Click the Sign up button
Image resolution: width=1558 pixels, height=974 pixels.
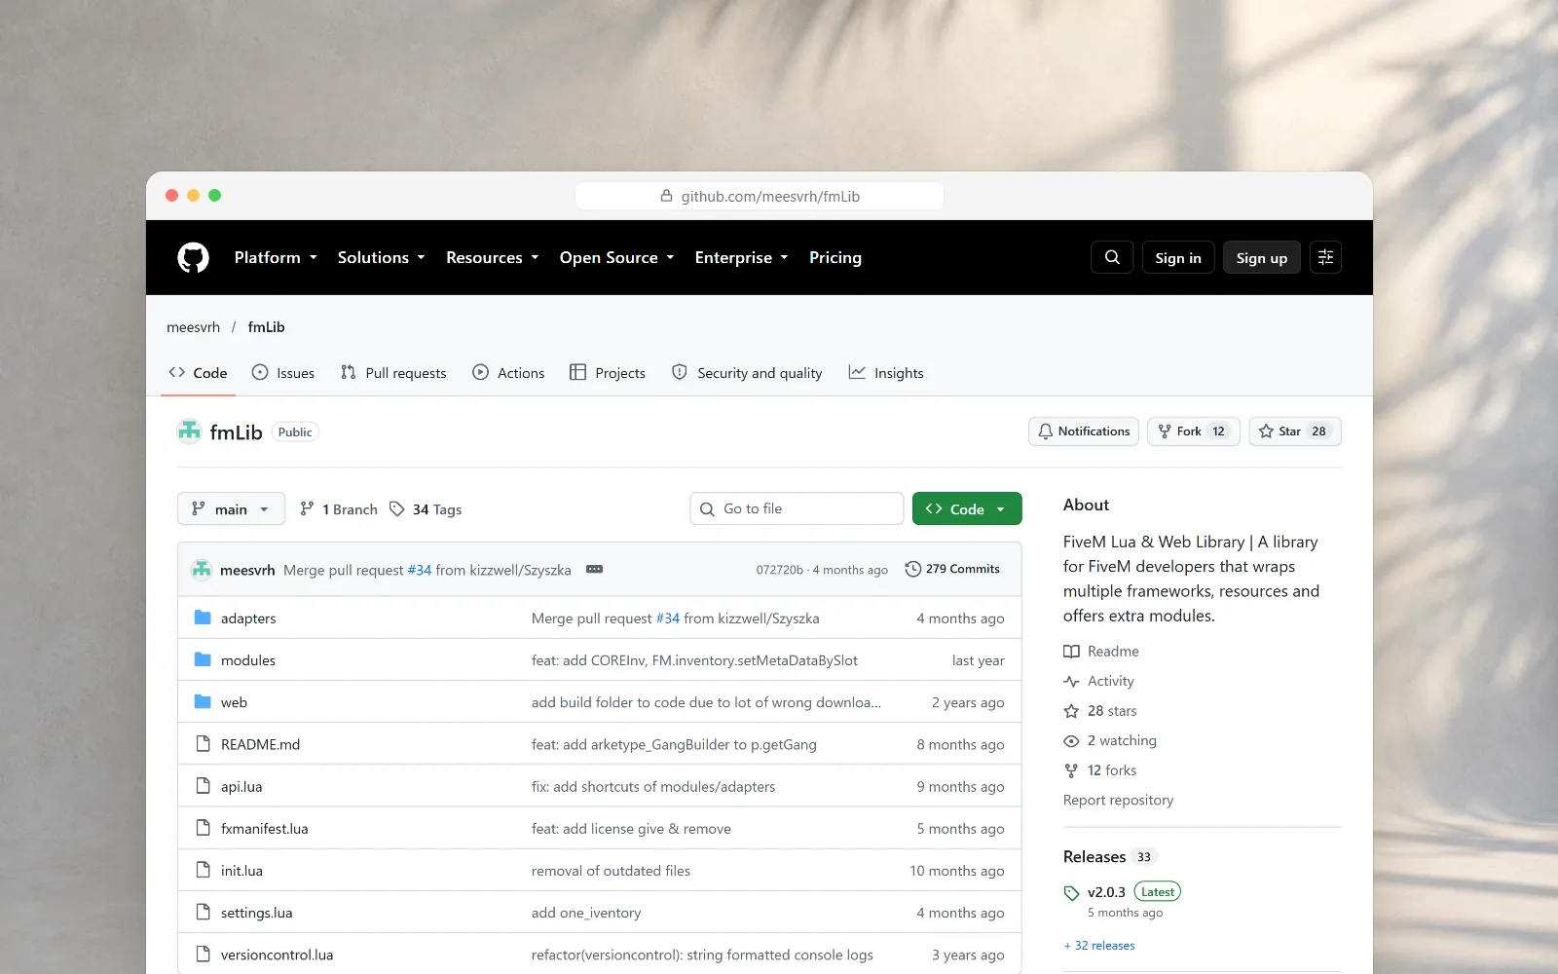tap(1261, 257)
